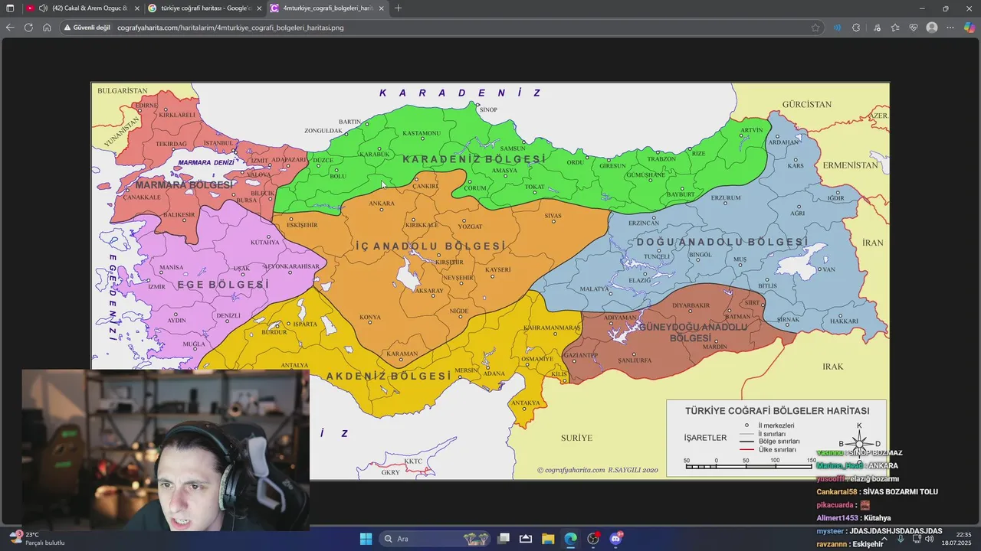The width and height of the screenshot is (981, 551).
Task: Open the network tray icon
Action: tap(917, 539)
